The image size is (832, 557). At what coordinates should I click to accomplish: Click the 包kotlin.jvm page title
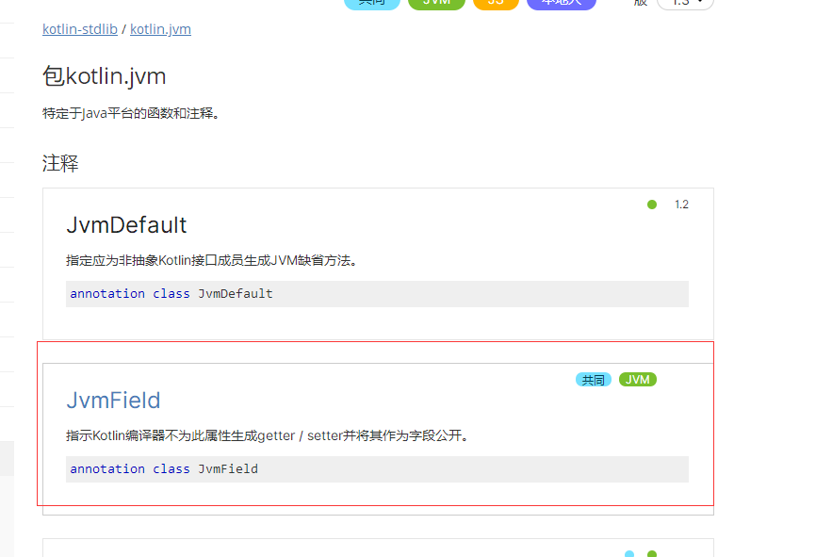pyautogui.click(x=104, y=76)
